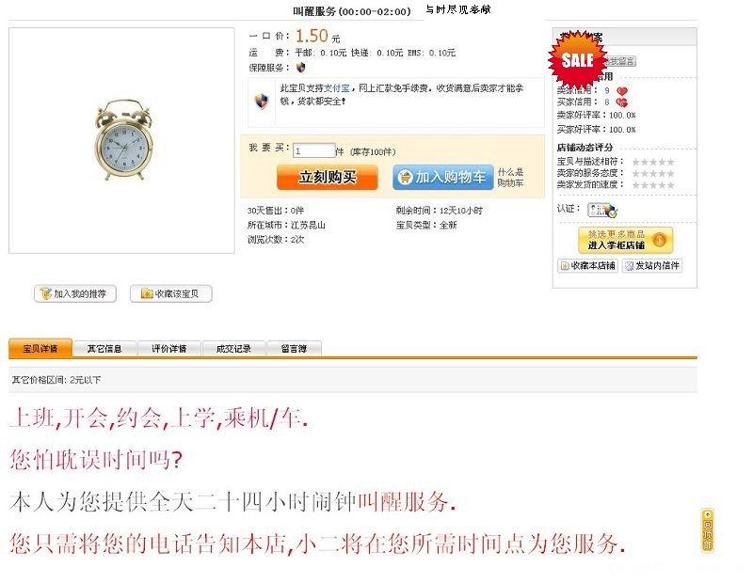Select the 留言簿 tab
The width and height of the screenshot is (753, 583).
click(294, 348)
